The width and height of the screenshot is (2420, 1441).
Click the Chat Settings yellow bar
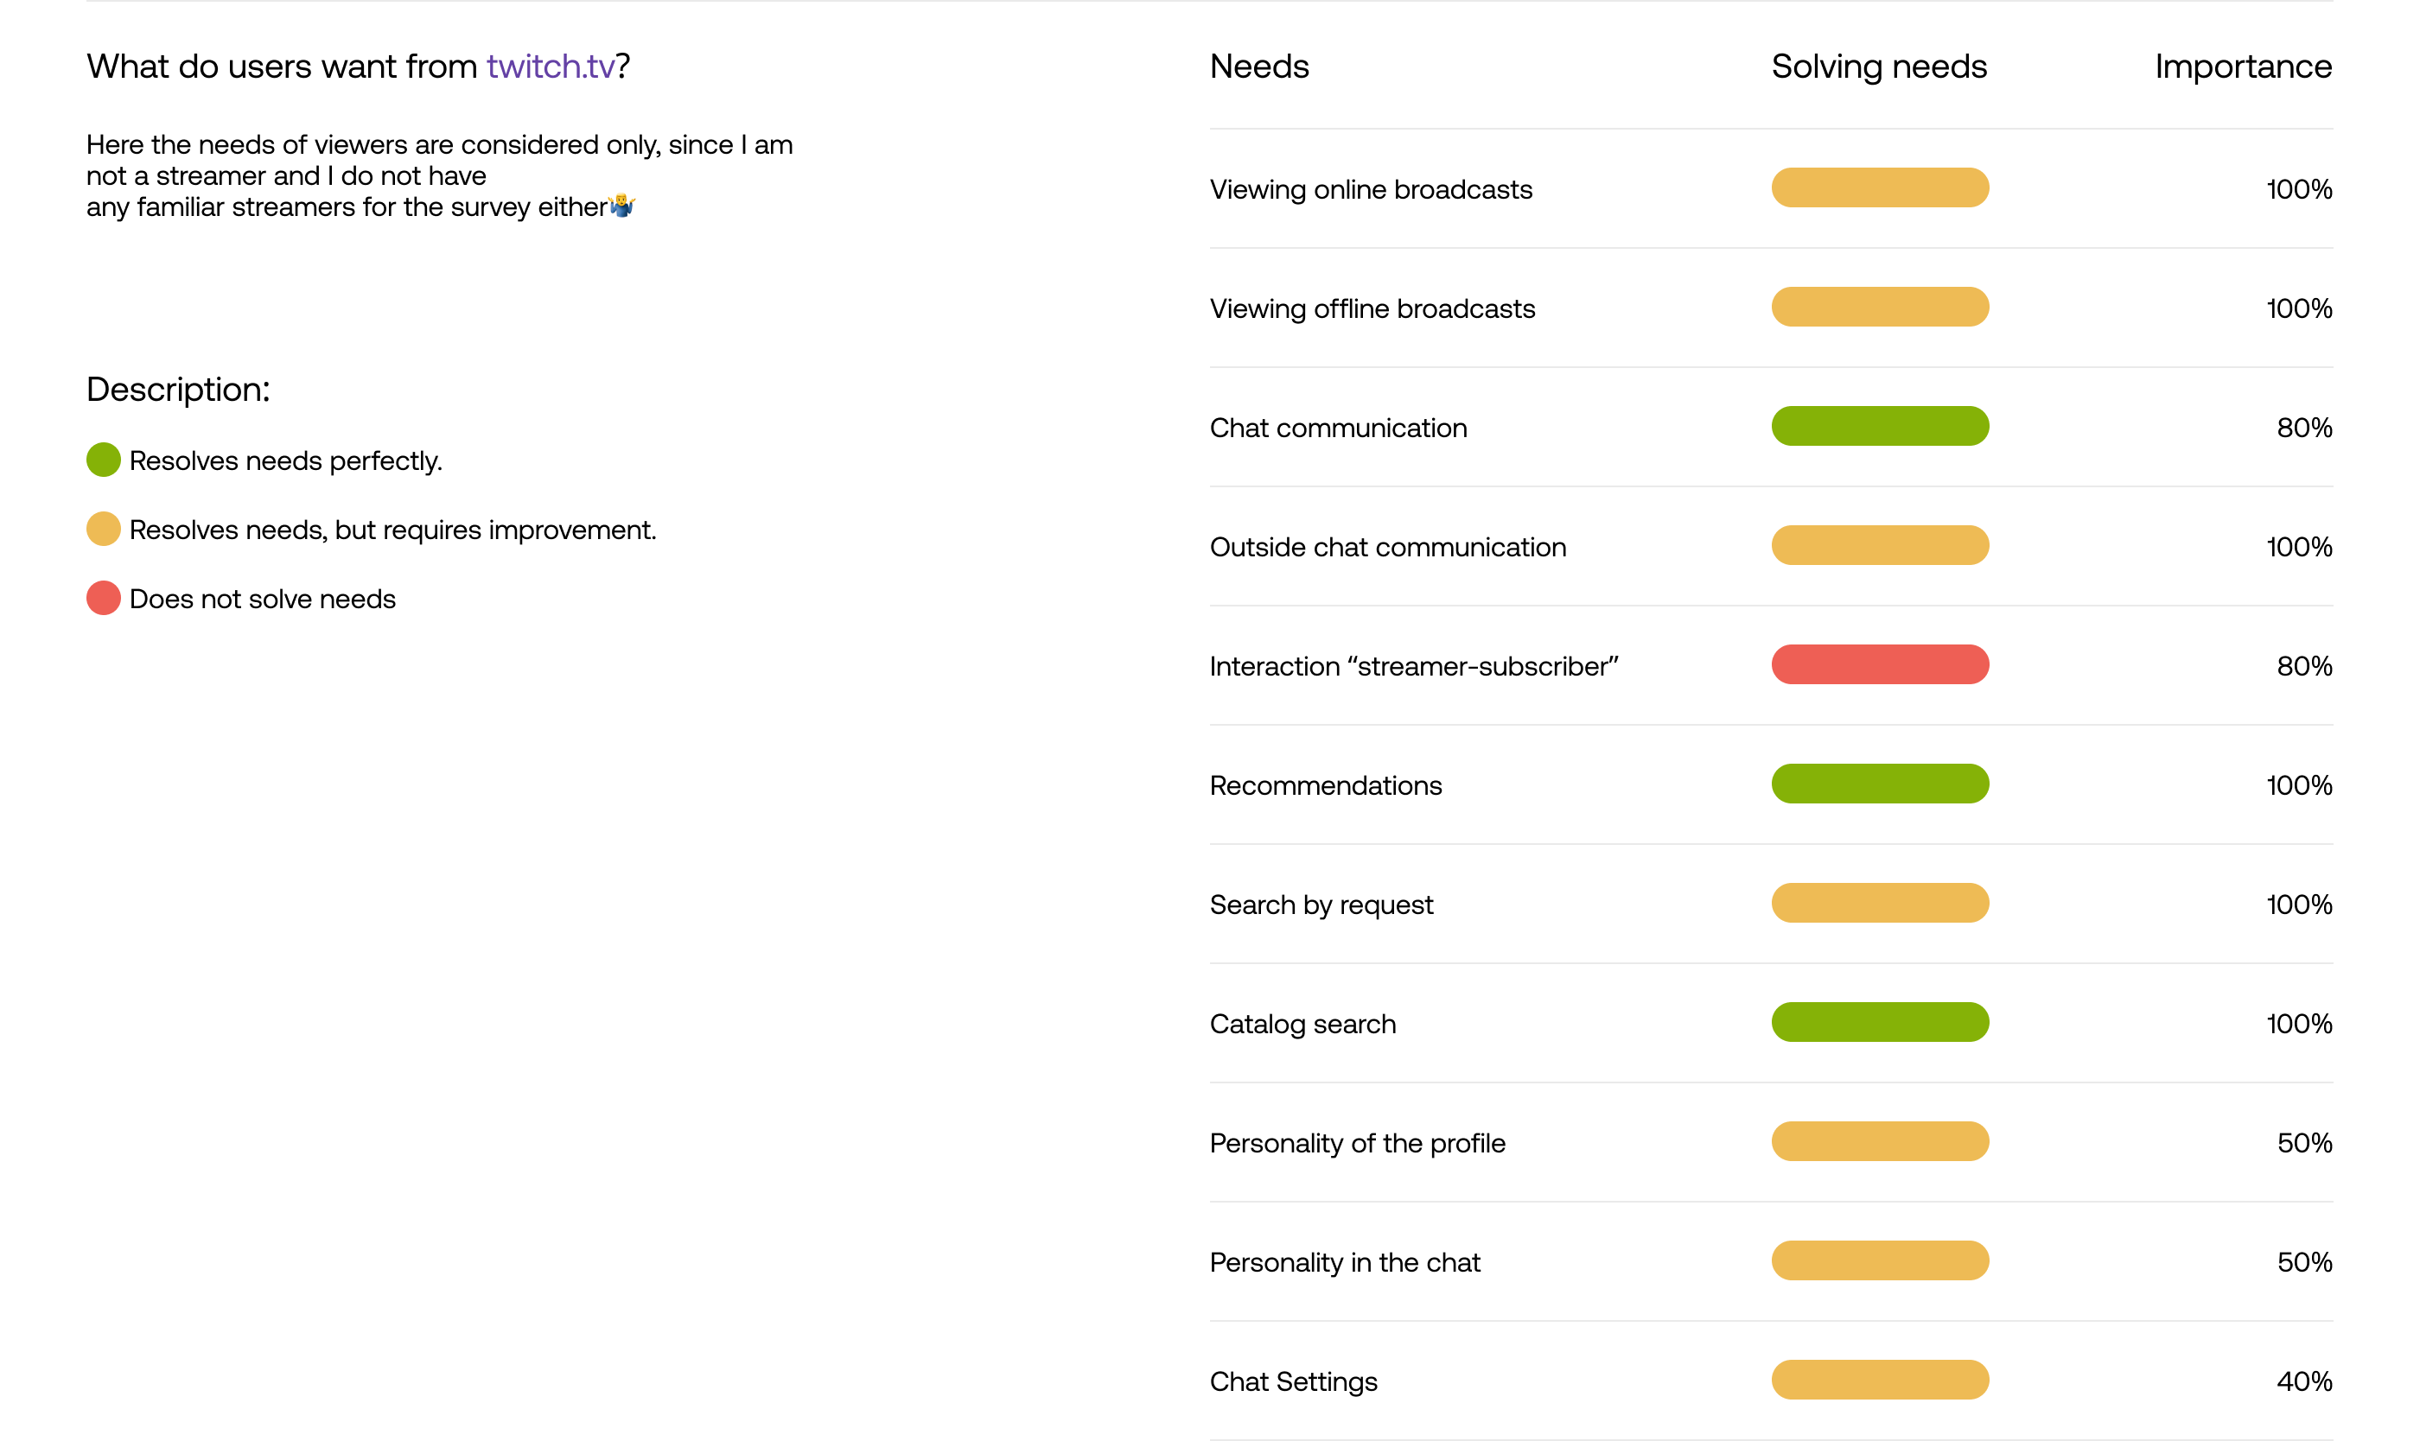tap(1879, 1380)
